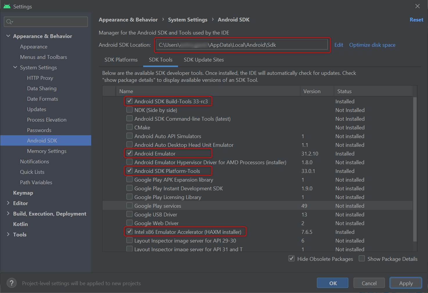Open Memory Settings page
The image size is (428, 293).
click(47, 151)
